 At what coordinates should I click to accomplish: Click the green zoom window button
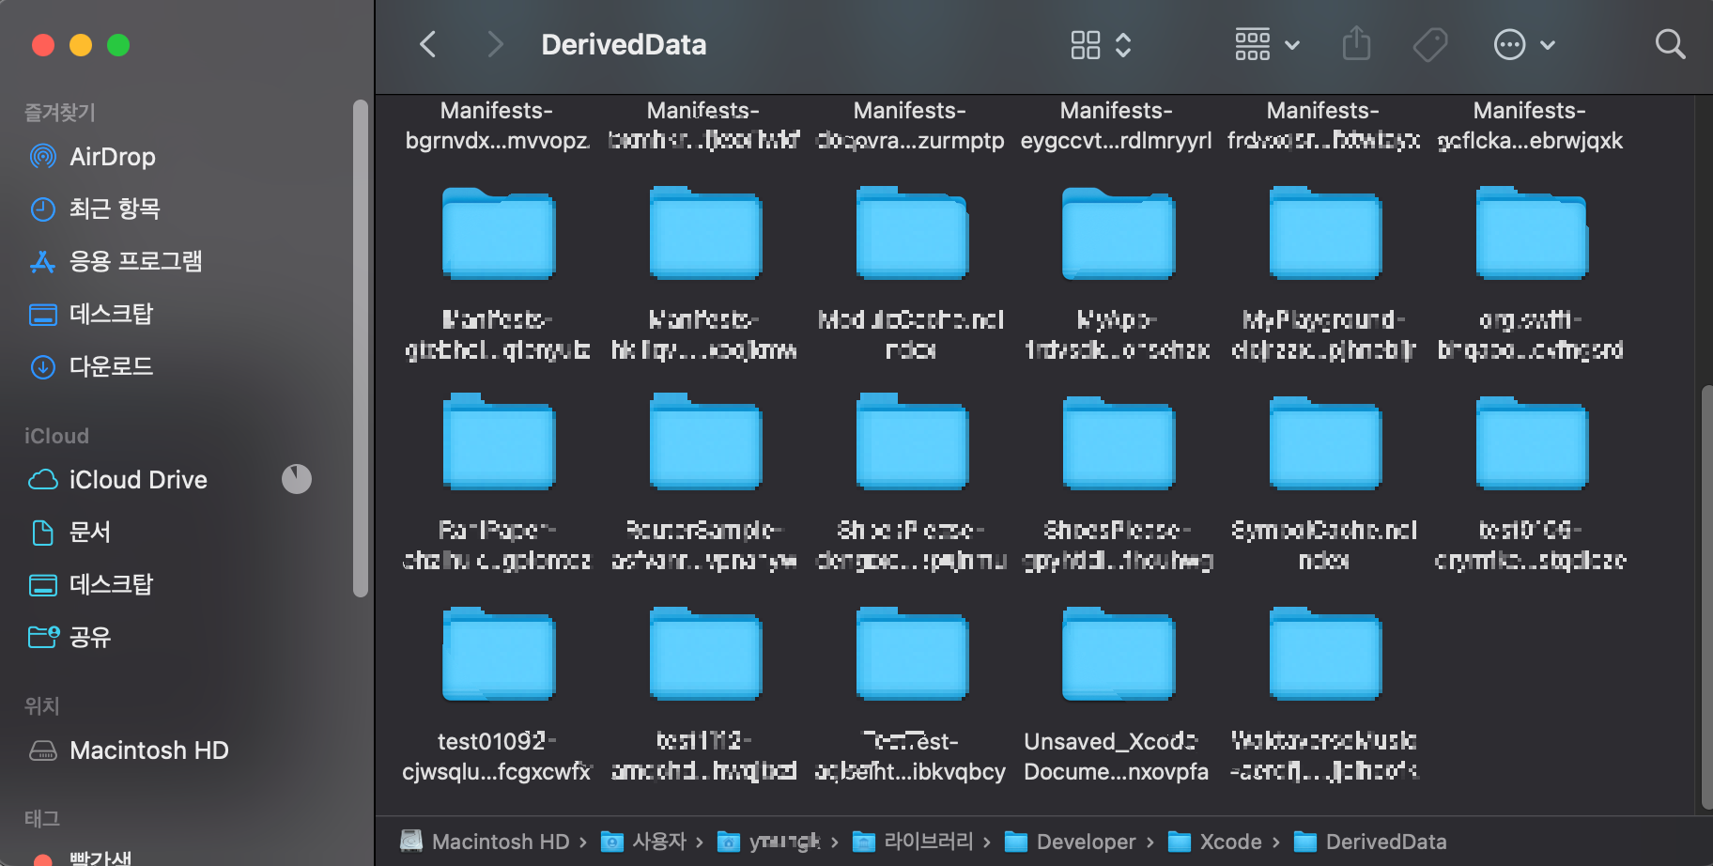(118, 45)
